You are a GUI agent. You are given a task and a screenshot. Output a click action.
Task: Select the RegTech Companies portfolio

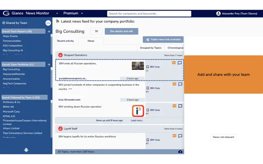(x=14, y=83)
